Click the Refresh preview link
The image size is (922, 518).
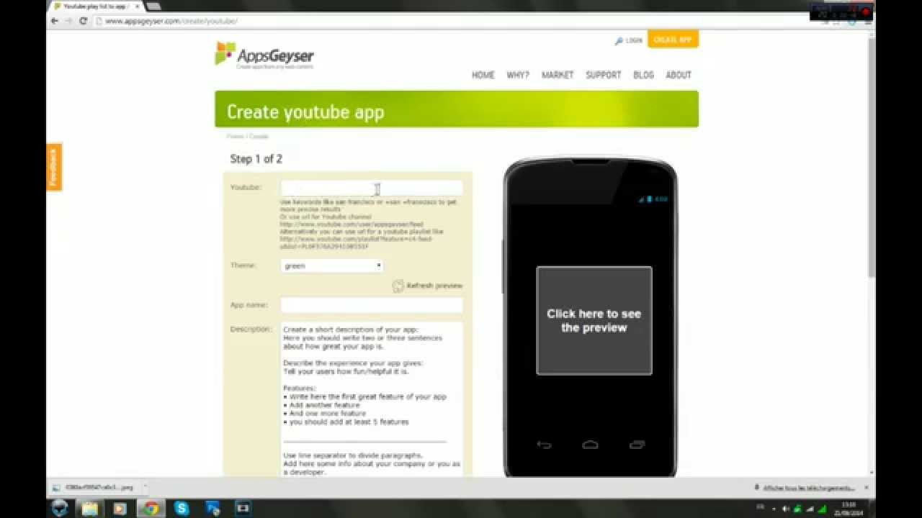pos(434,286)
